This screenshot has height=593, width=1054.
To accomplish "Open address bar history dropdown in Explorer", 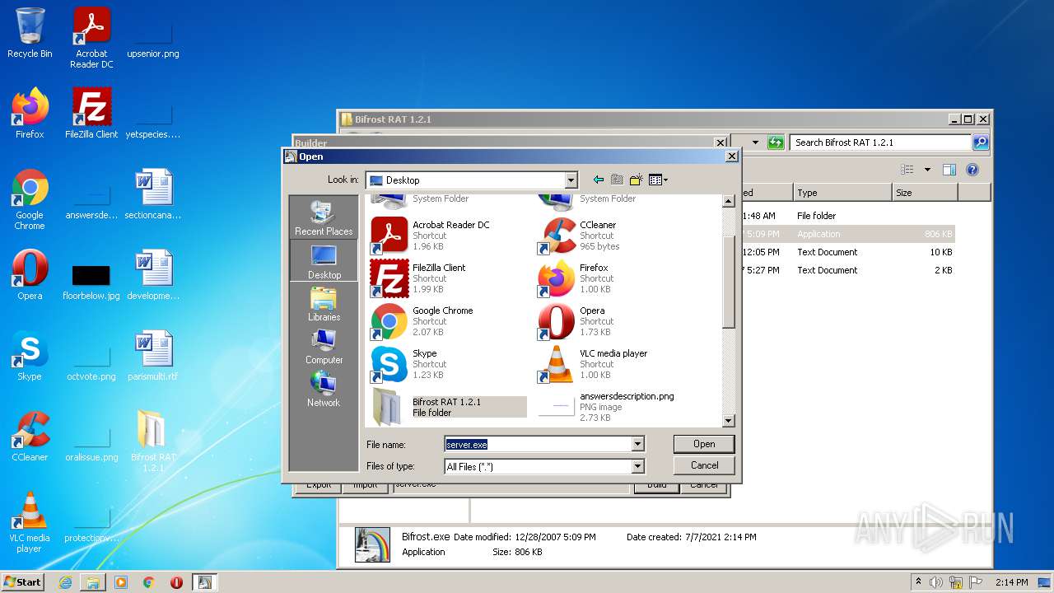I will tap(755, 142).
